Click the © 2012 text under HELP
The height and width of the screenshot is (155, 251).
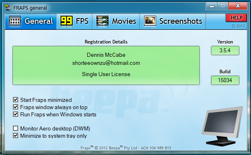238,26
